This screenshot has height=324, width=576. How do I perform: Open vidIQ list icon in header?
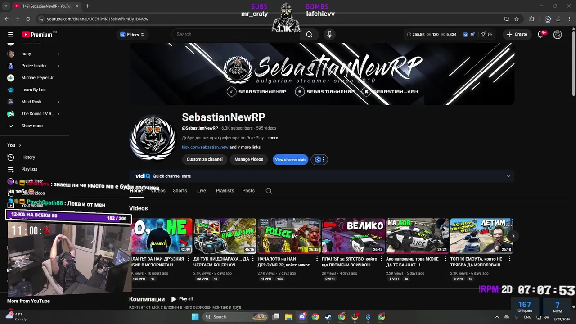472,34
